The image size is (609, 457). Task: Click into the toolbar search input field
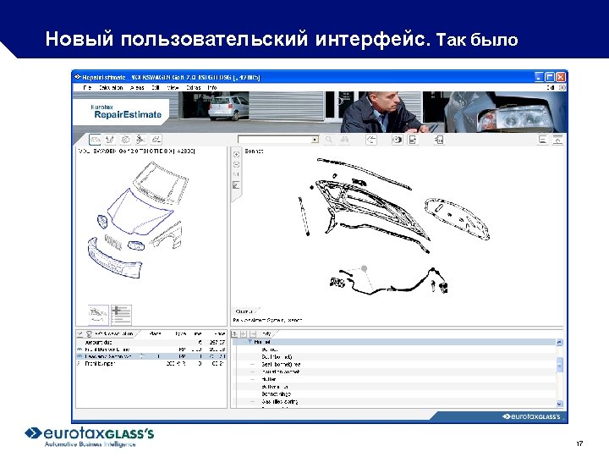[275, 140]
